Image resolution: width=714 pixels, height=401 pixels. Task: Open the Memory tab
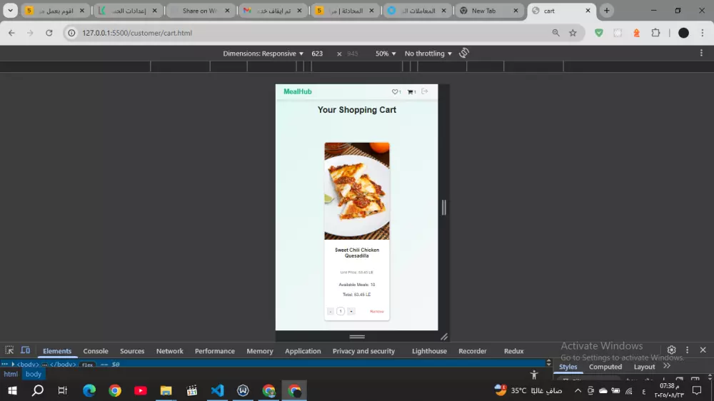click(260, 351)
